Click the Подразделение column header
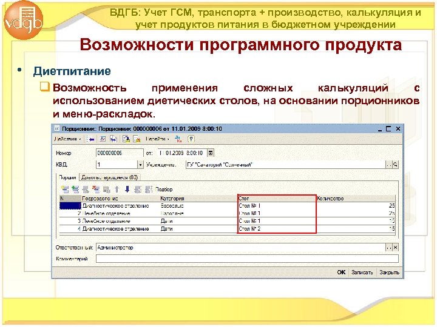The width and height of the screenshot is (437, 327). (120, 199)
